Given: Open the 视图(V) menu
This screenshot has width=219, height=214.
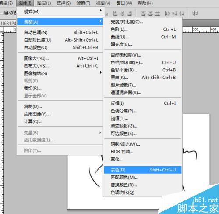Looking at the screenshot, I should [x=103, y=3].
